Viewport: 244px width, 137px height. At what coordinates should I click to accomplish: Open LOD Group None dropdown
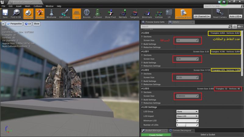[187, 111]
